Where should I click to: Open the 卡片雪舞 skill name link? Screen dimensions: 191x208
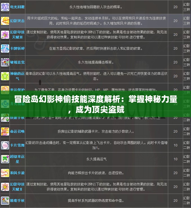[x=17, y=145]
